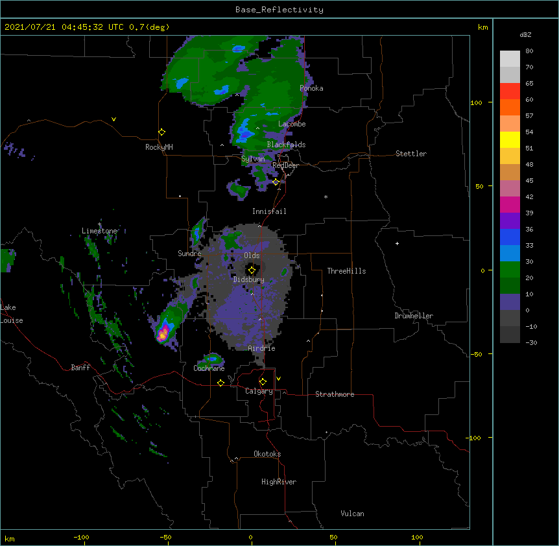Click the Airdrie city label
The image size is (559, 546).
click(x=262, y=348)
